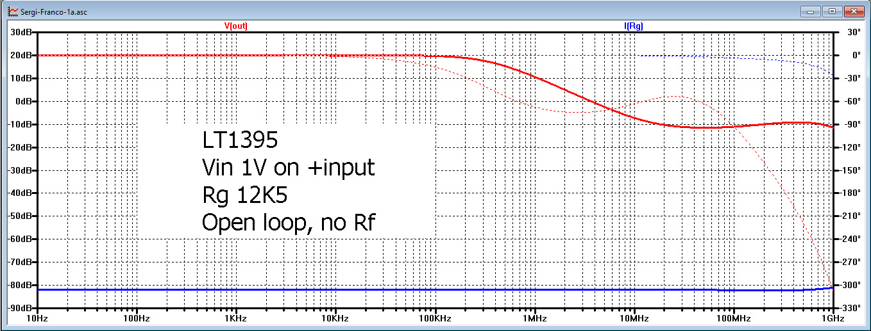Click the 100Hz frequency axis label
The image size is (871, 331).
[x=136, y=318]
